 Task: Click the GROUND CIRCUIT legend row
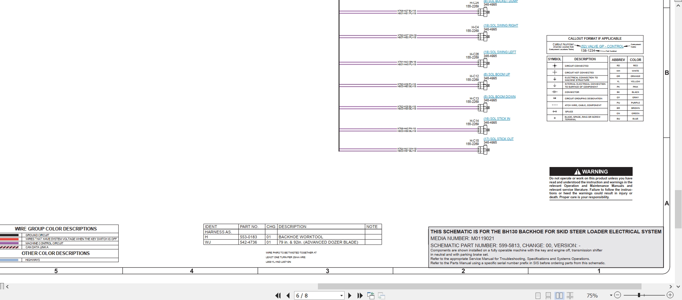coord(59,235)
